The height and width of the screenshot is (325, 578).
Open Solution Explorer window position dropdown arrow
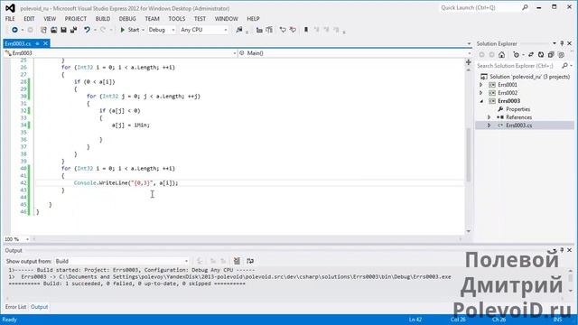pos(554,43)
